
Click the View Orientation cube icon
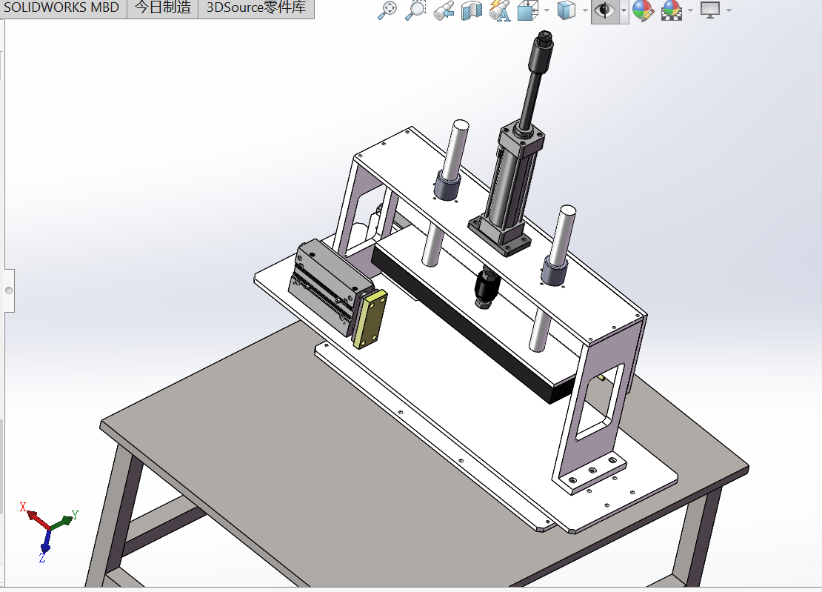click(x=527, y=11)
